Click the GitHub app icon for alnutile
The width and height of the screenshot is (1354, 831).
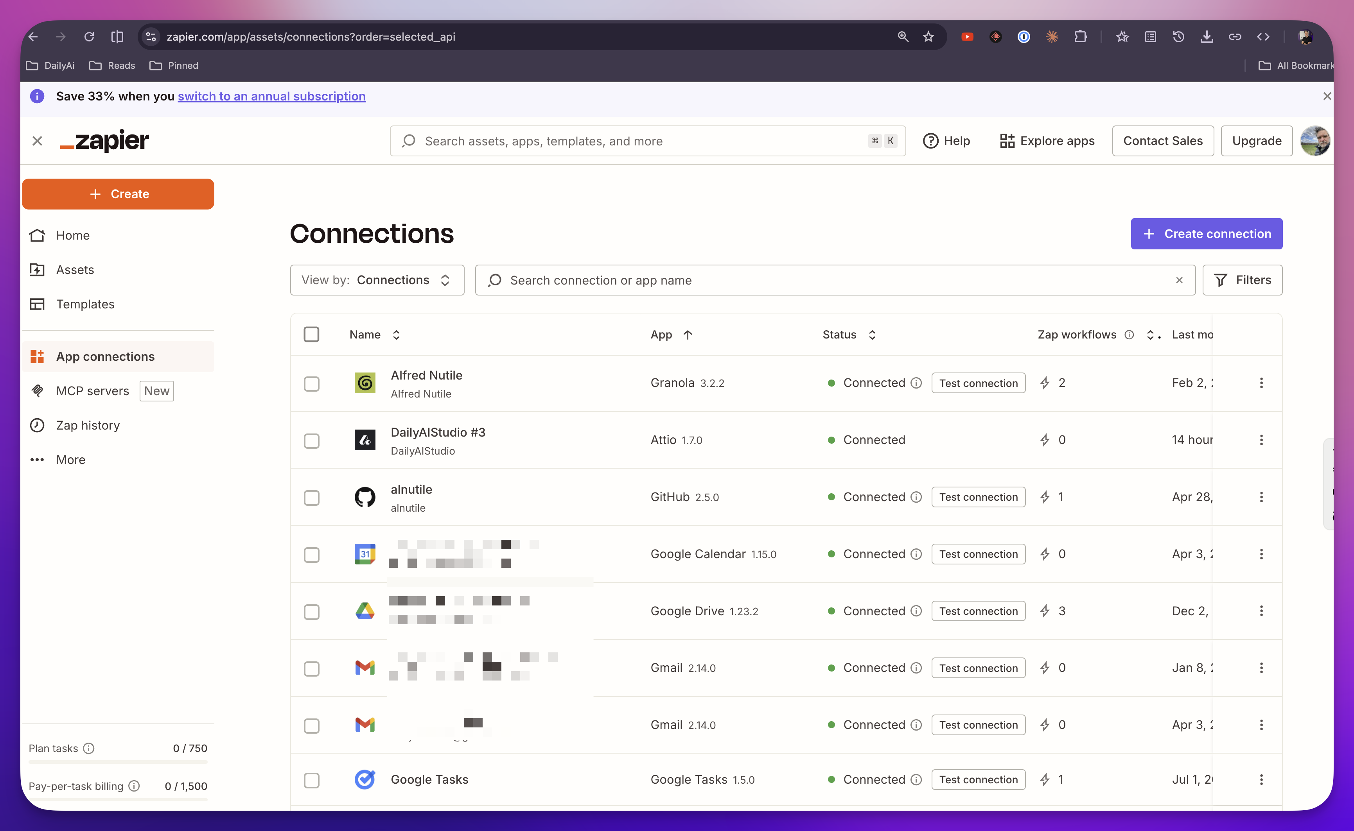point(365,497)
